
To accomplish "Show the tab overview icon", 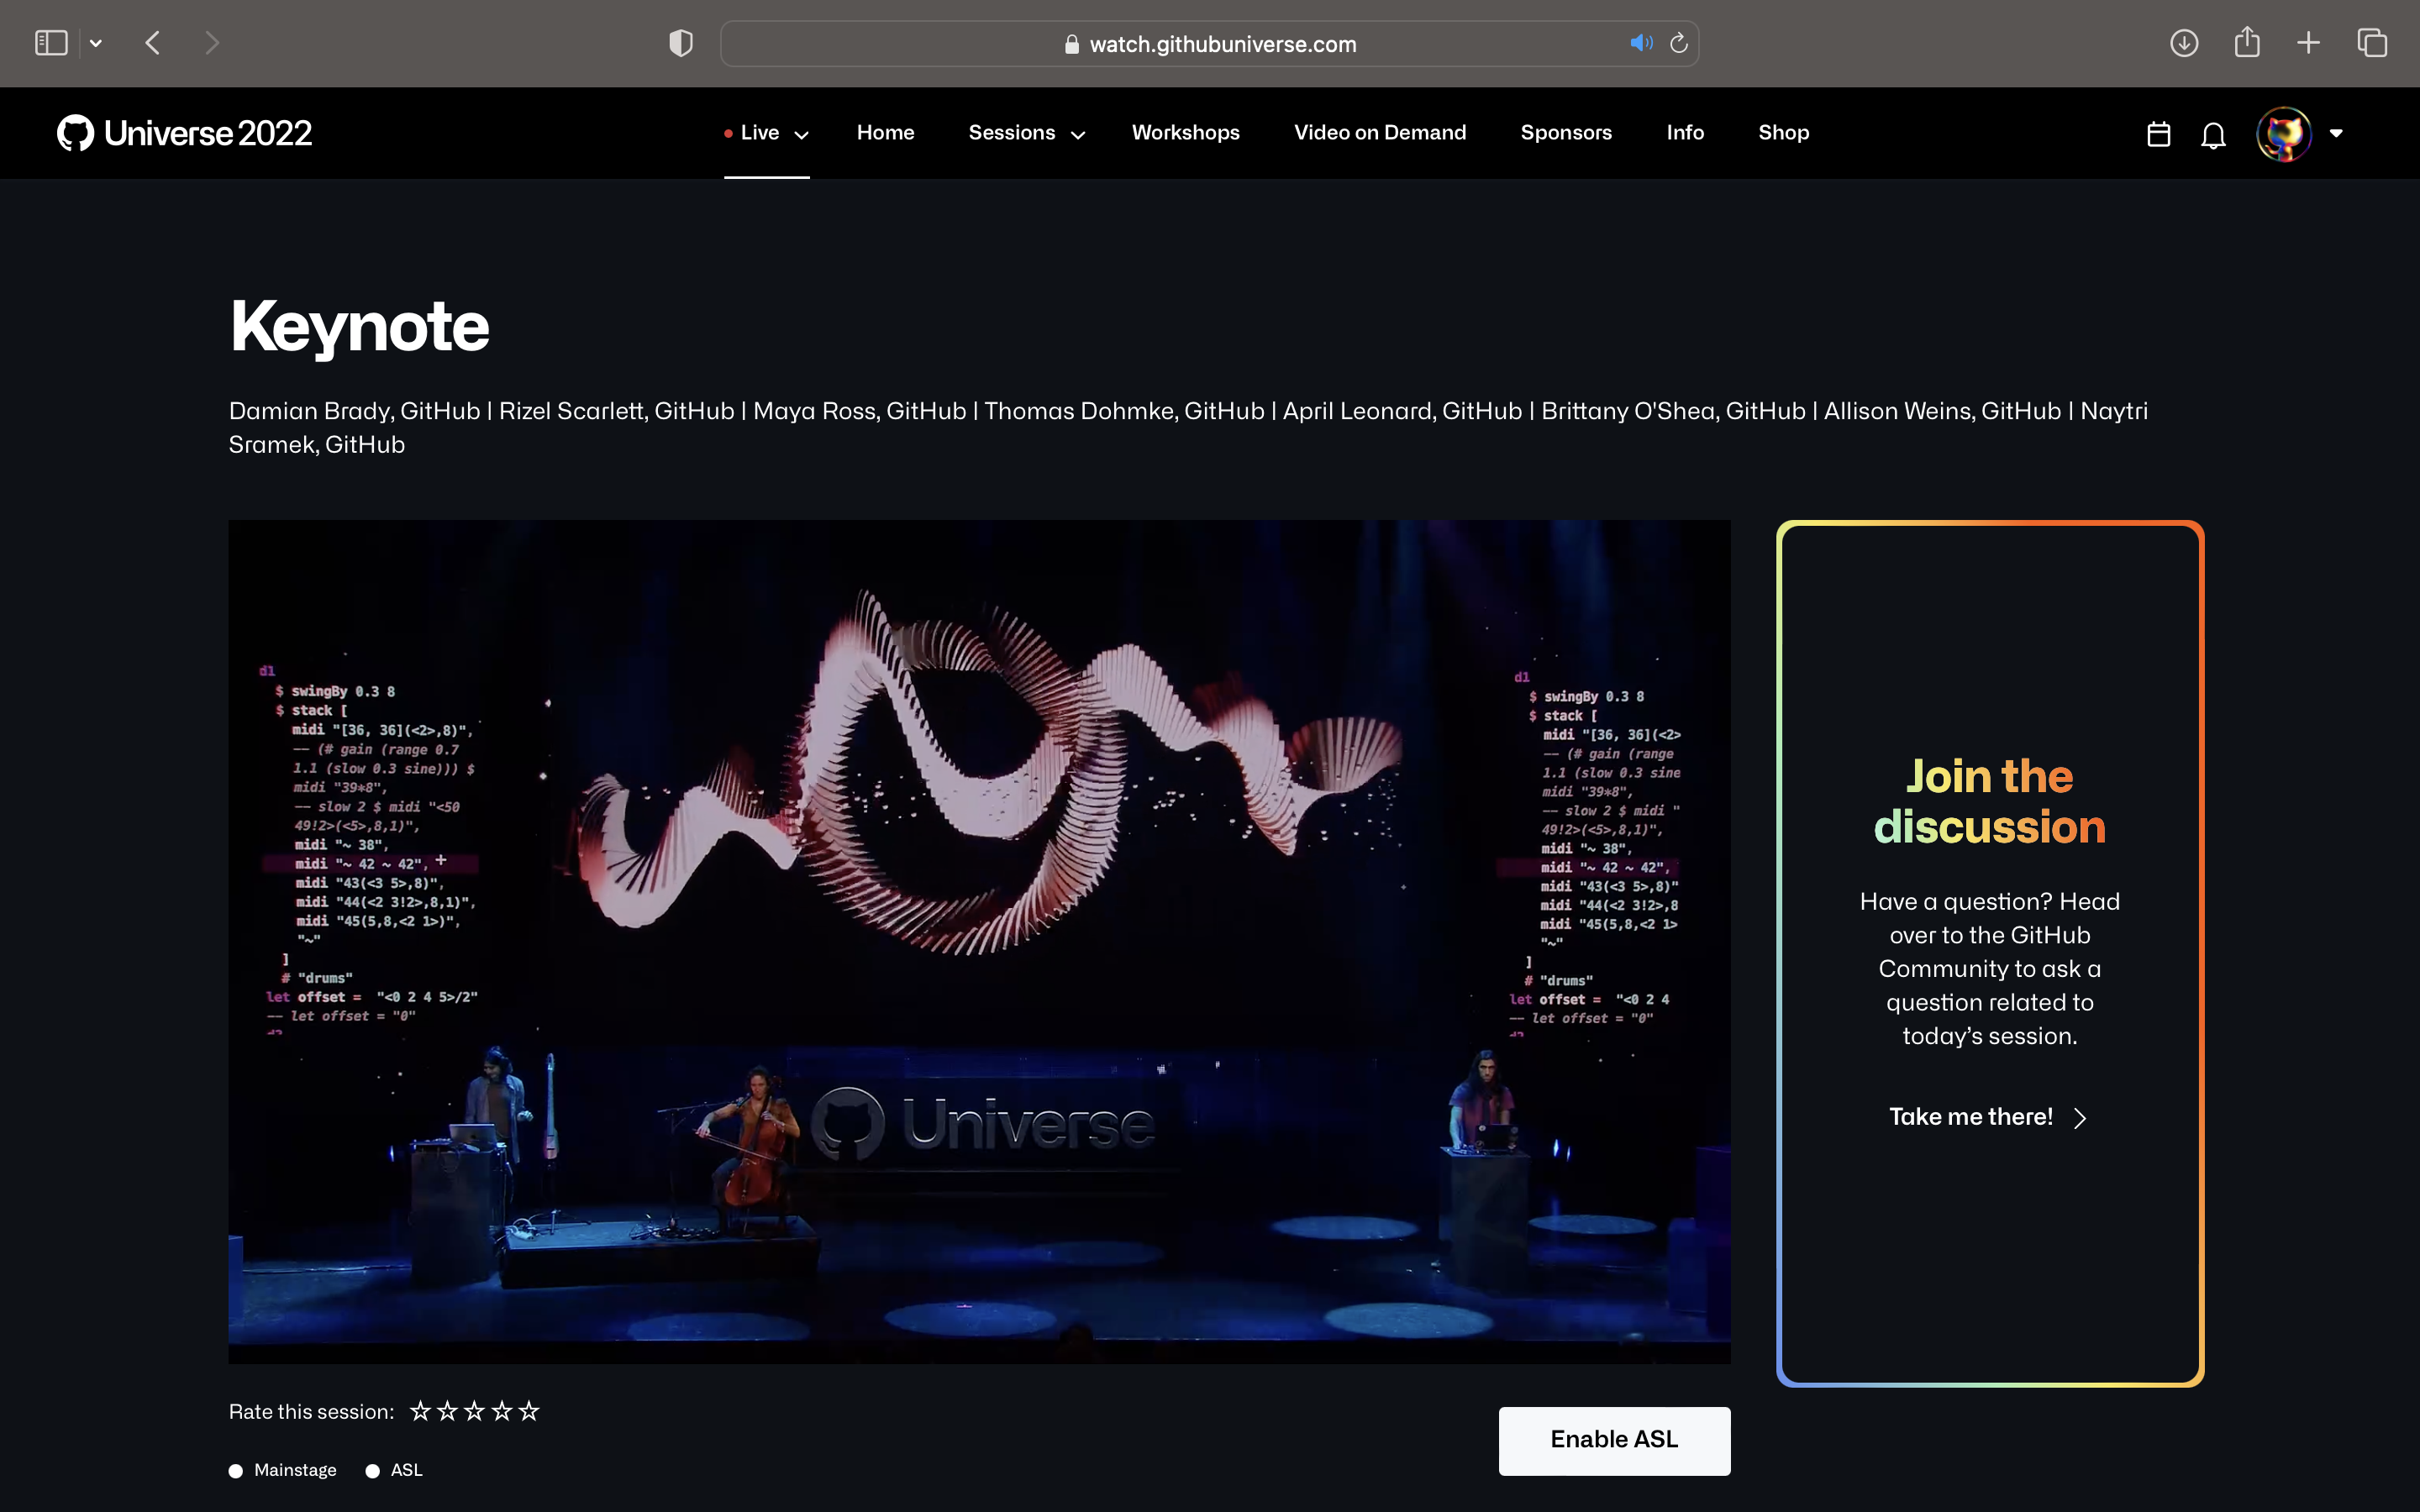I will point(2372,43).
